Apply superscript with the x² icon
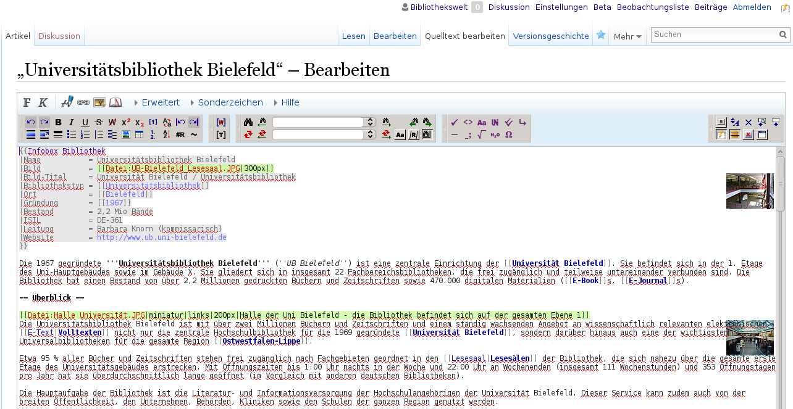Image resolution: width=793 pixels, height=409 pixels. click(126, 122)
